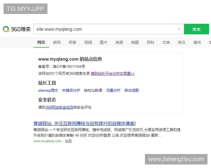Click the green 搜索 button
This screenshot has width=211, height=168.
[x=196, y=29]
